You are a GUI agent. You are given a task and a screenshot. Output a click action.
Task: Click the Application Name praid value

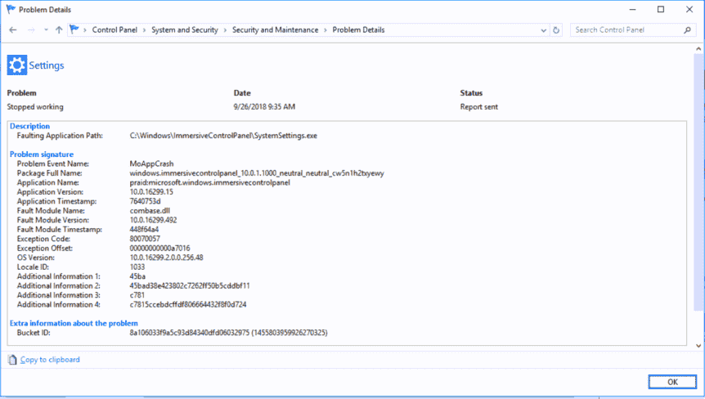click(210, 183)
